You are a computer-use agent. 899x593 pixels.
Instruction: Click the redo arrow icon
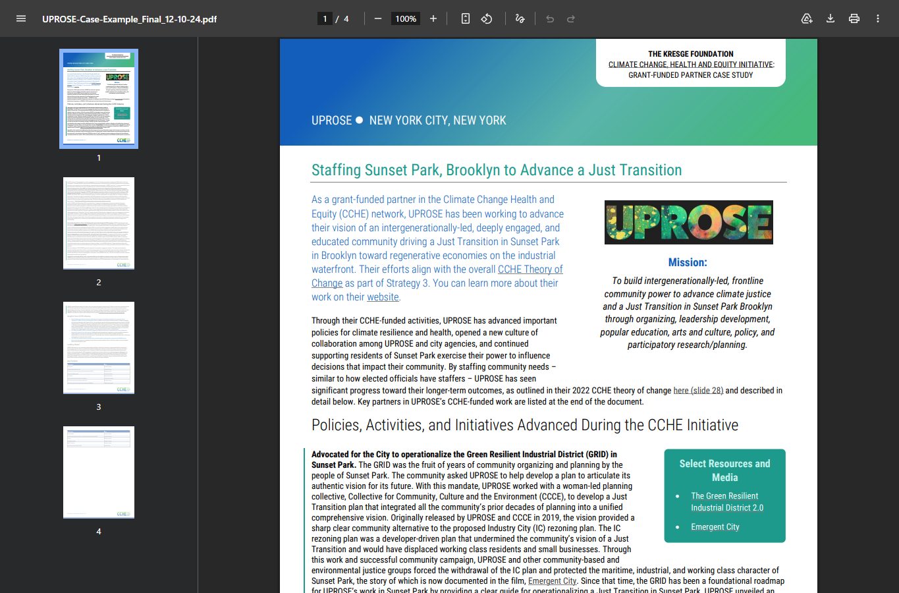point(571,18)
